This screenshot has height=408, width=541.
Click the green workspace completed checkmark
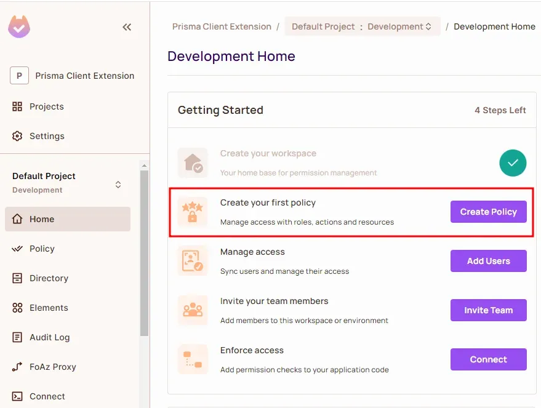pos(513,163)
